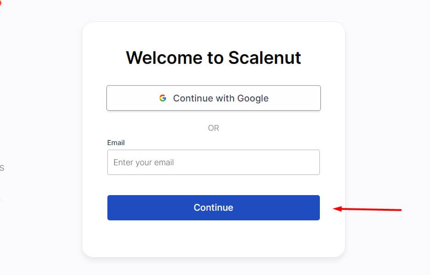Click the 'Welcome to Scalenut' heading
The height and width of the screenshot is (275, 430).
[213, 58]
